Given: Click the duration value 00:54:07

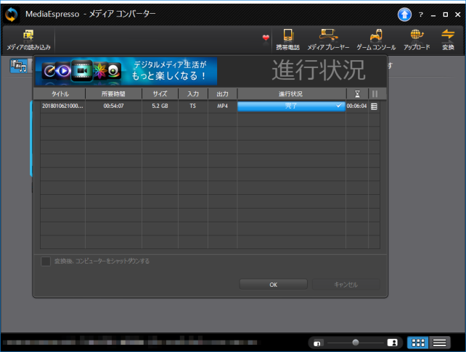Looking at the screenshot, I should 113,106.
